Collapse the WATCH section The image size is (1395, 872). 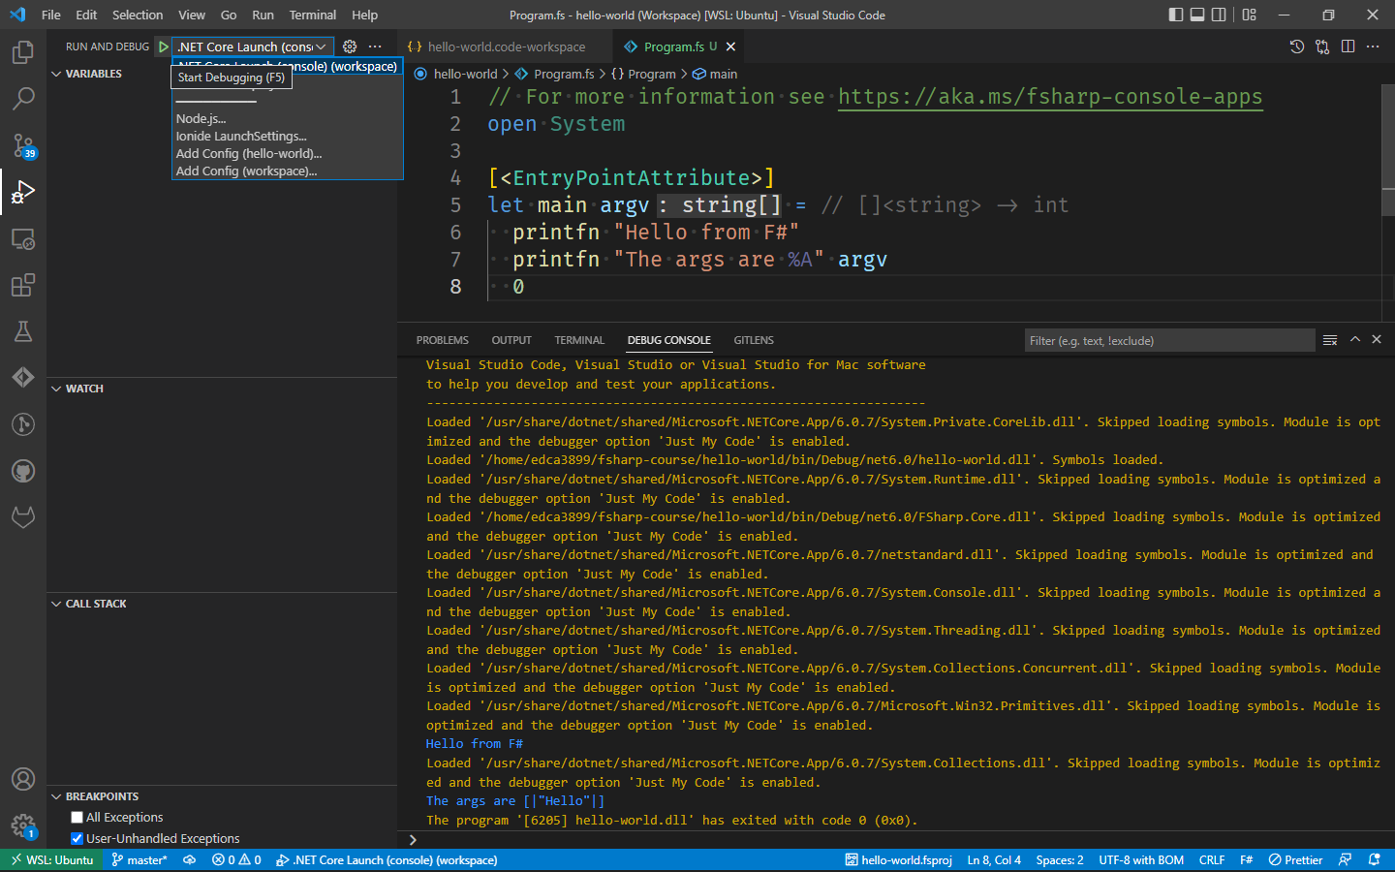point(84,389)
